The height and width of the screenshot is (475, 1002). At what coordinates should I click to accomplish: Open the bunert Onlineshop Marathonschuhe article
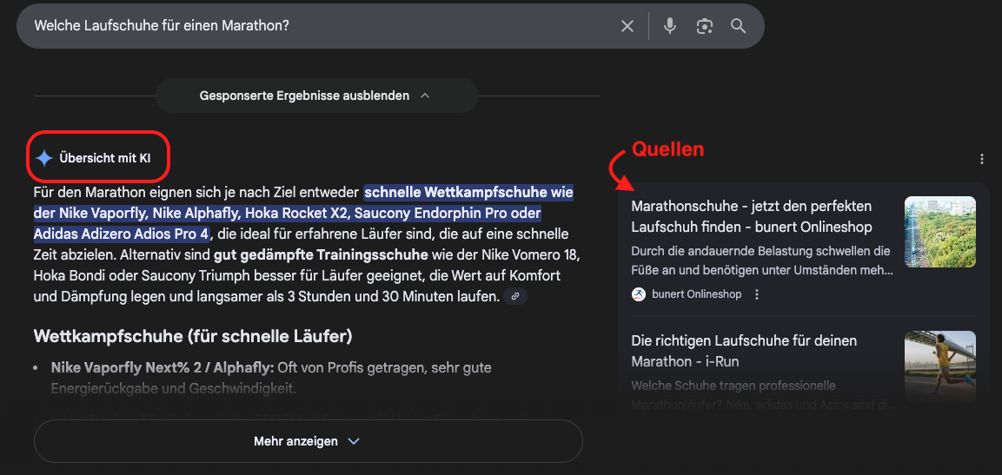(751, 216)
